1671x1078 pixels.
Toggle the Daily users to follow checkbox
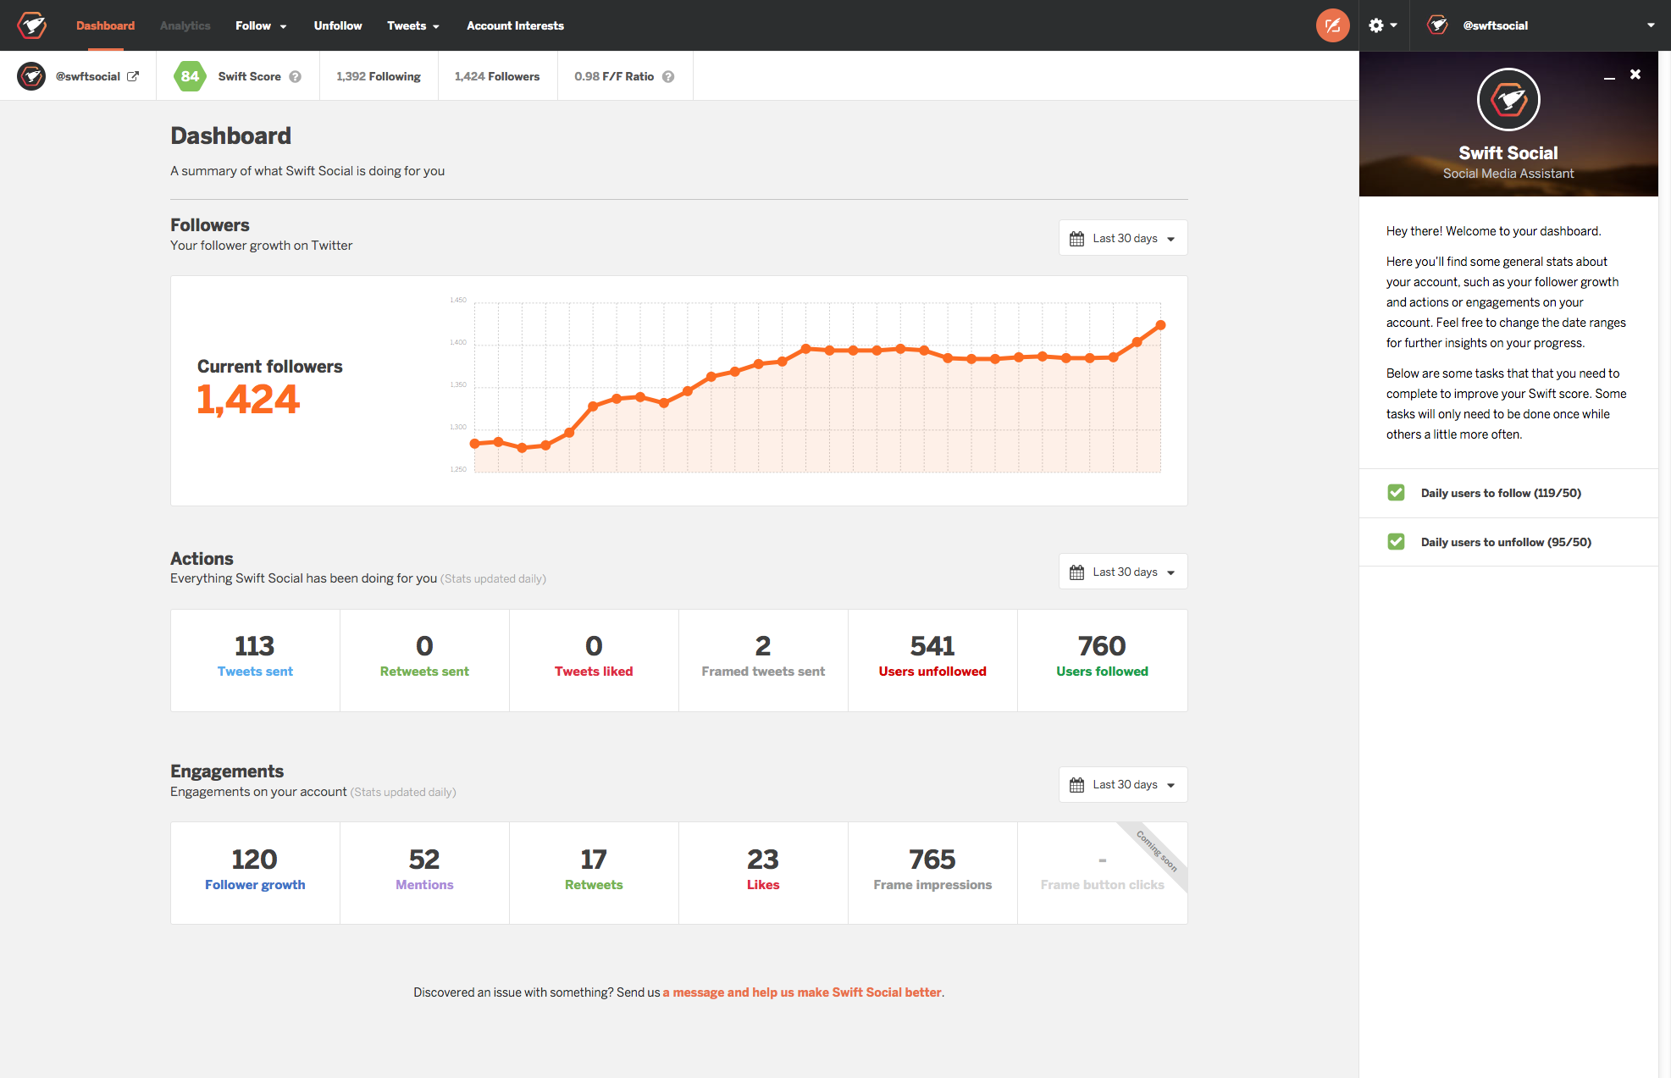click(x=1397, y=493)
